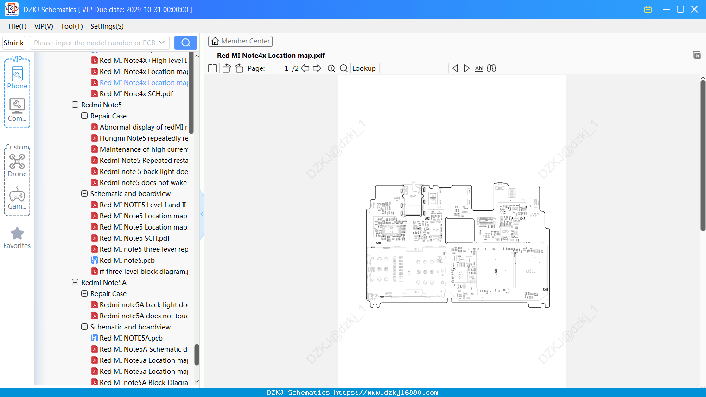The image size is (706, 397).
Task: Open Red MI NOTE5 Level I and II
Action: 139,205
